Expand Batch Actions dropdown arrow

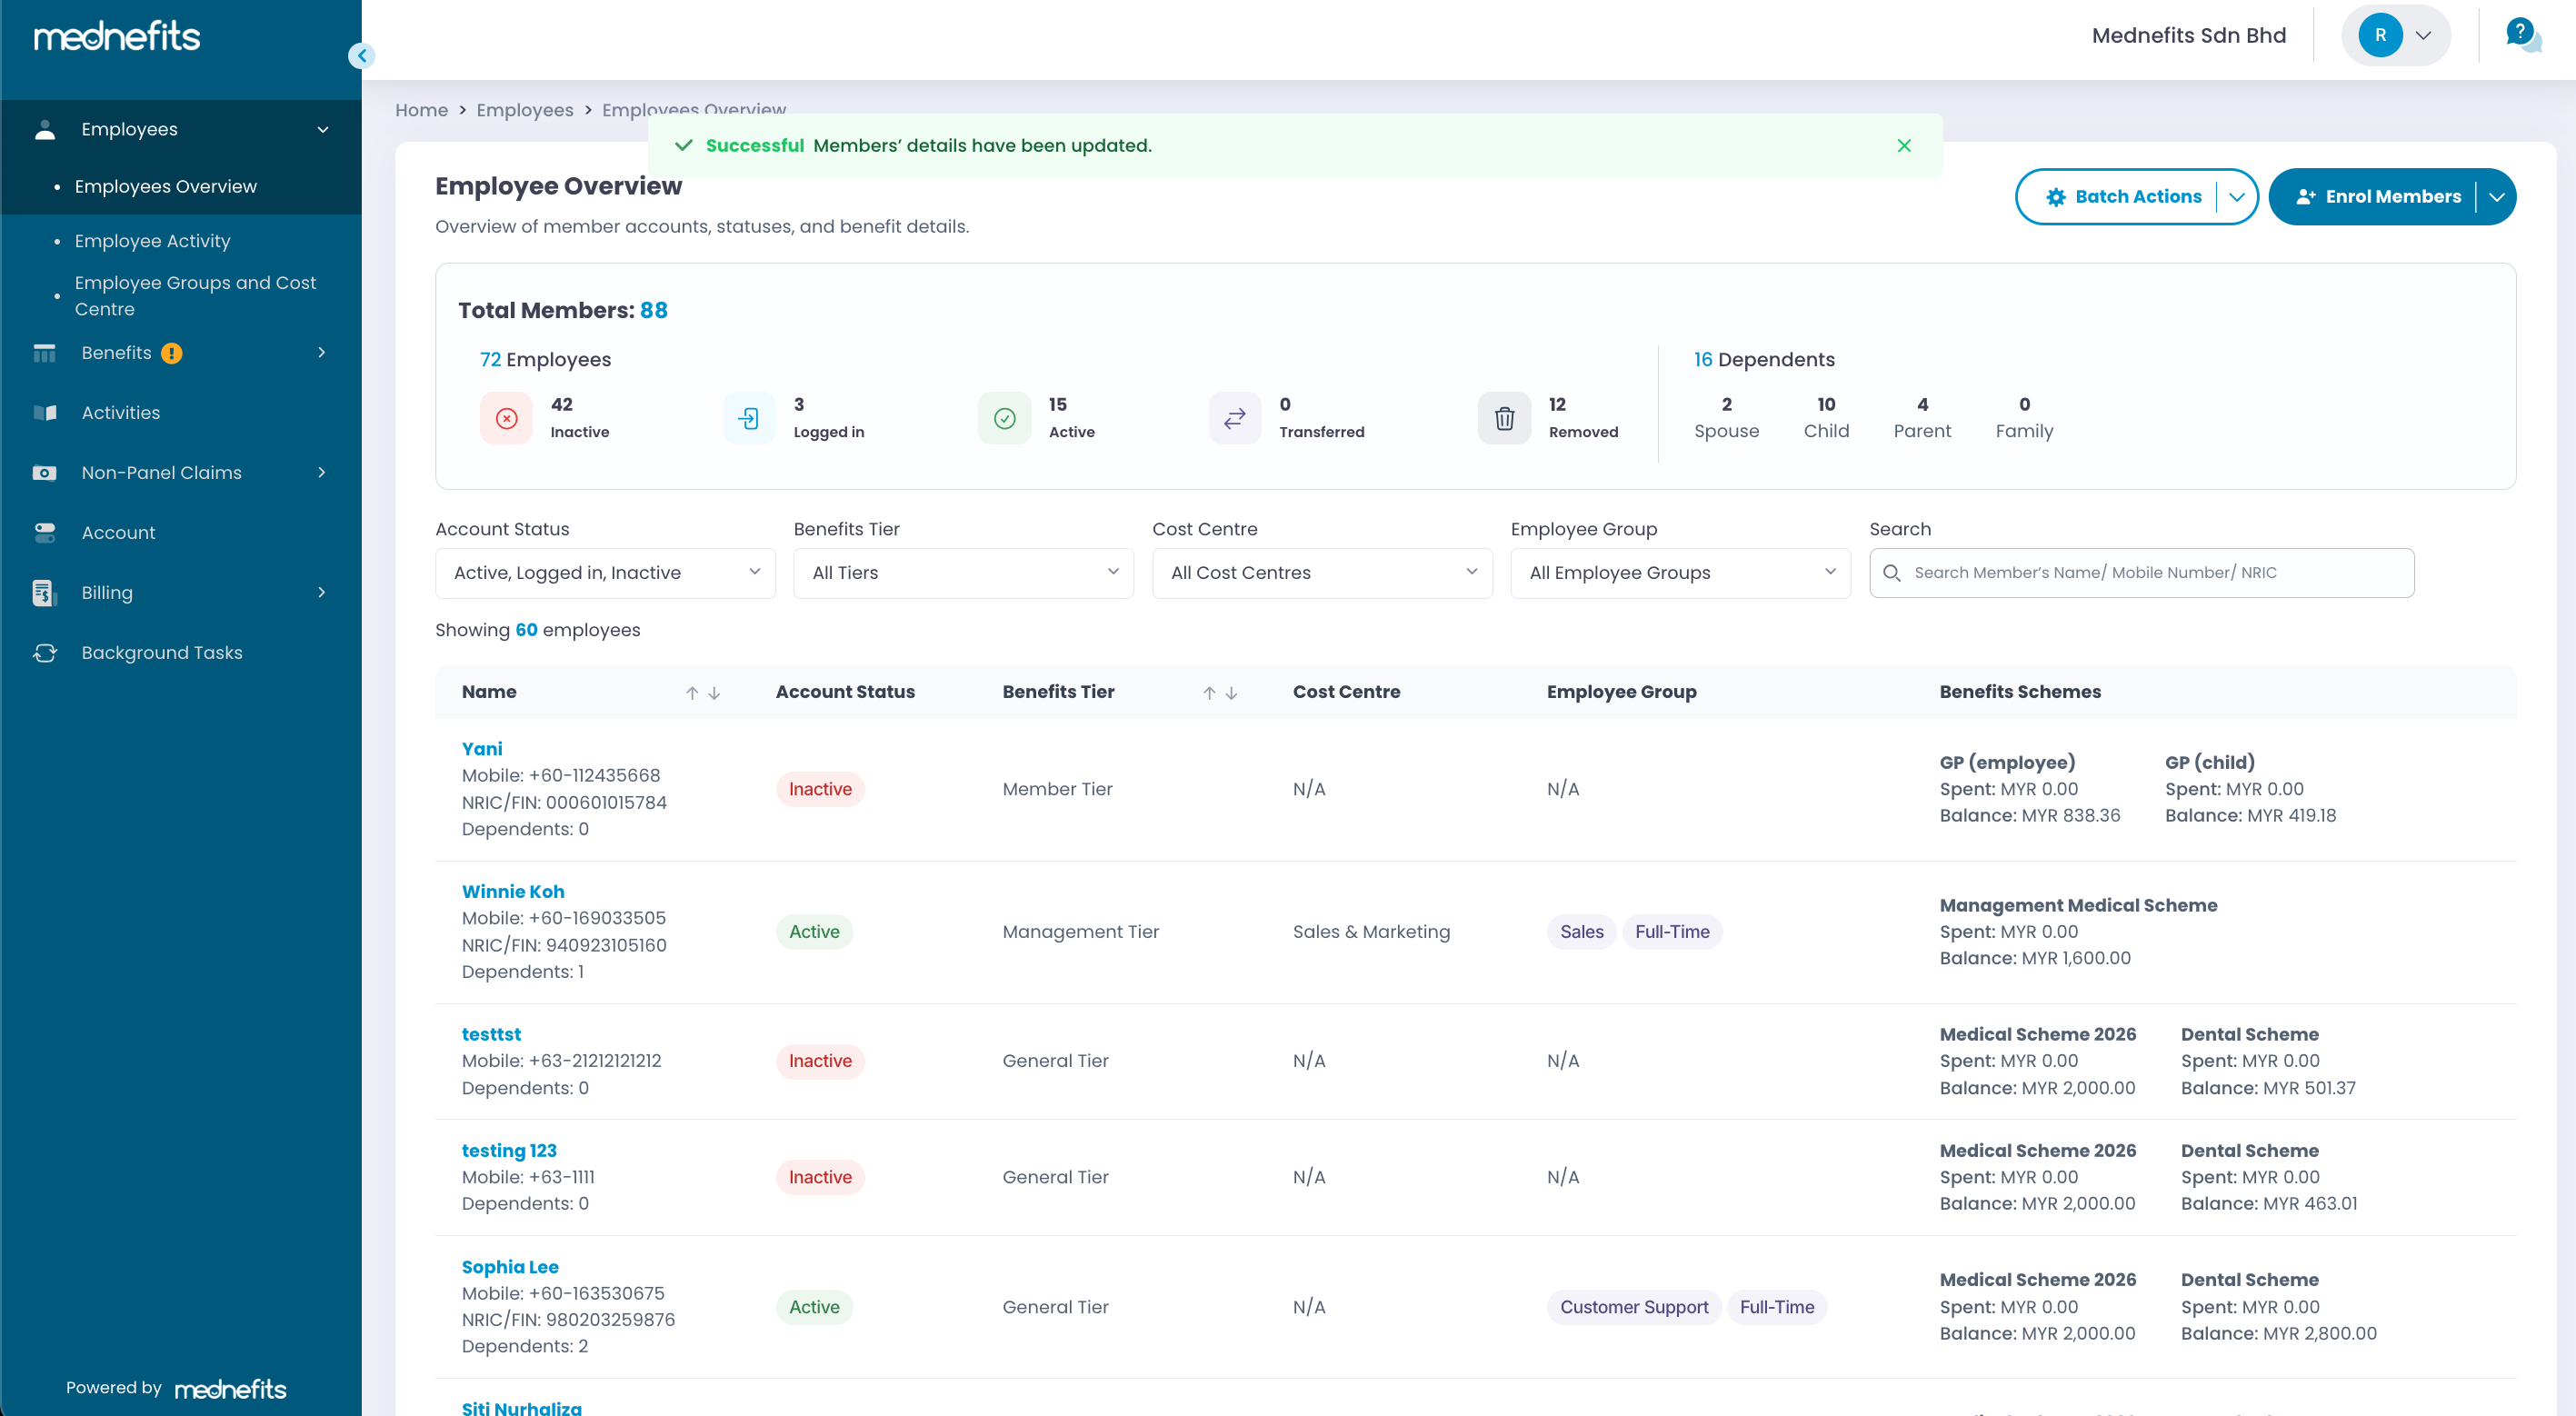coord(2236,197)
